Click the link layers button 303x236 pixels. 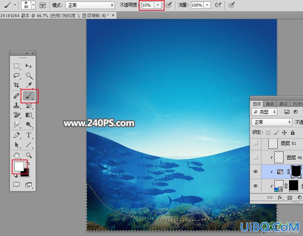(x=270, y=197)
